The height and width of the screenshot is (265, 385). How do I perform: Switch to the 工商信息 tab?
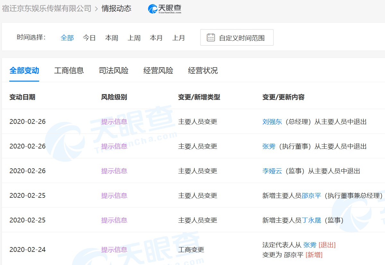pyautogui.click(x=69, y=71)
